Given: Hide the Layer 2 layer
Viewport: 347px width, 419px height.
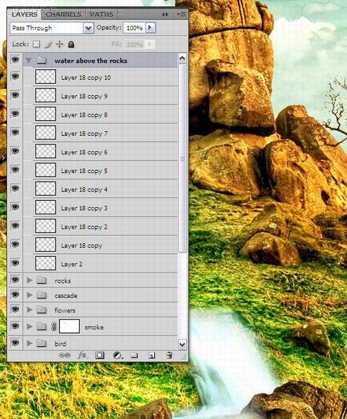Looking at the screenshot, I should [15, 263].
